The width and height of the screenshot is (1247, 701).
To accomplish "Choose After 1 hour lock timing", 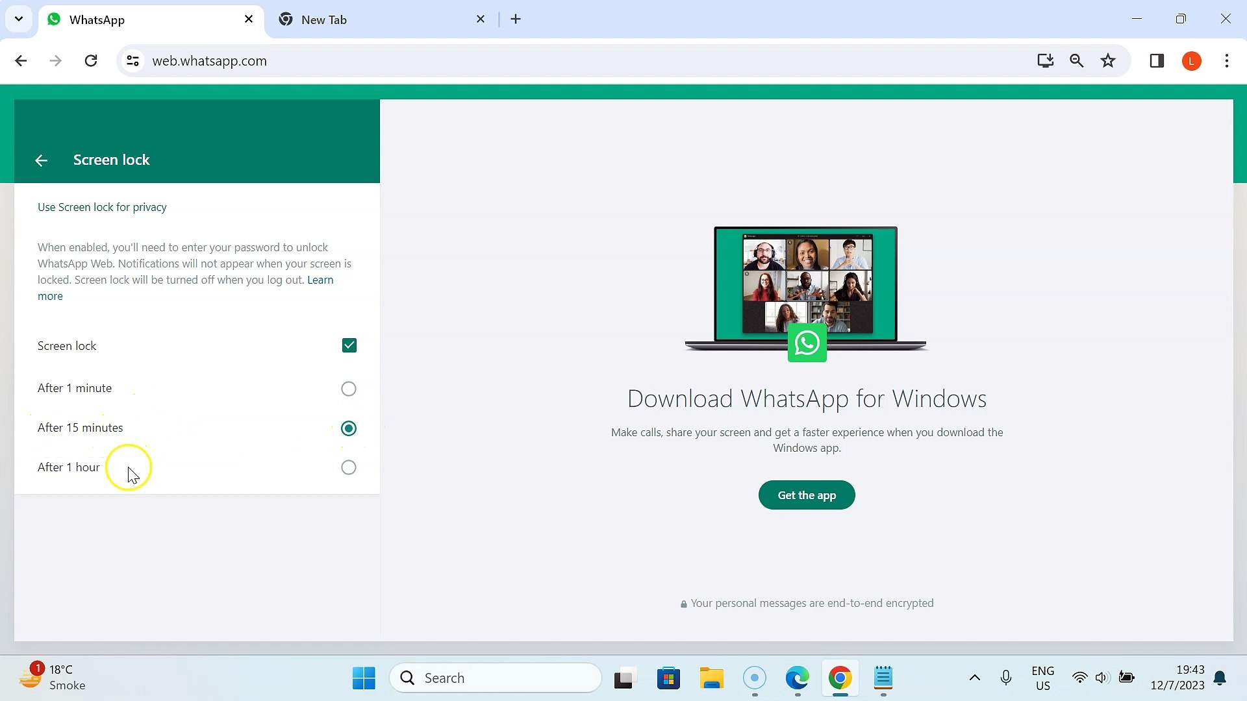I will point(349,467).
